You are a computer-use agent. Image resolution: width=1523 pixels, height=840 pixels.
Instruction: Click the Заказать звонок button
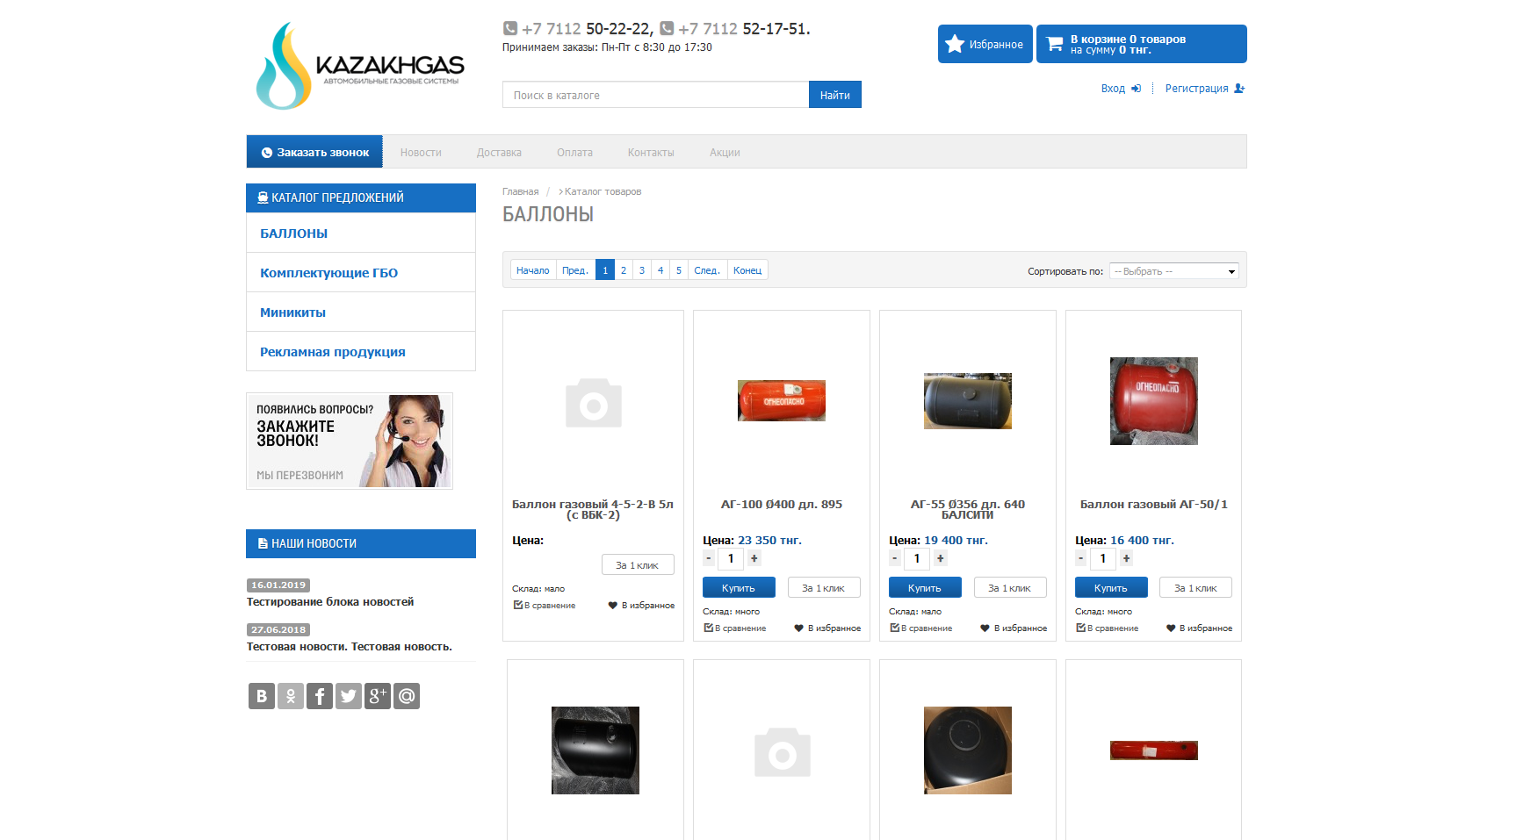coord(314,152)
